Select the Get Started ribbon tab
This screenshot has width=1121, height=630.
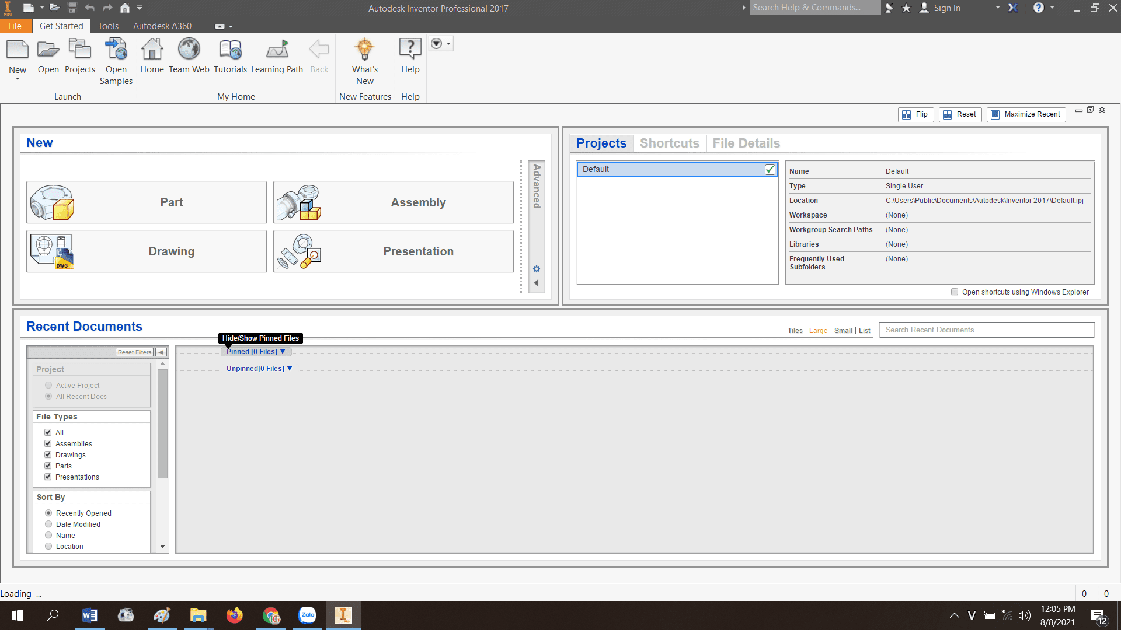pos(61,26)
